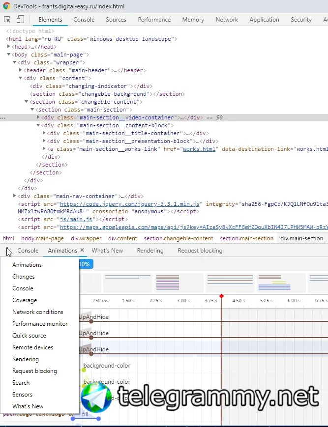Image resolution: width=328 pixels, height=427 pixels.
Task: Expand the main-section__works-link anchor
Action: tap(44, 149)
